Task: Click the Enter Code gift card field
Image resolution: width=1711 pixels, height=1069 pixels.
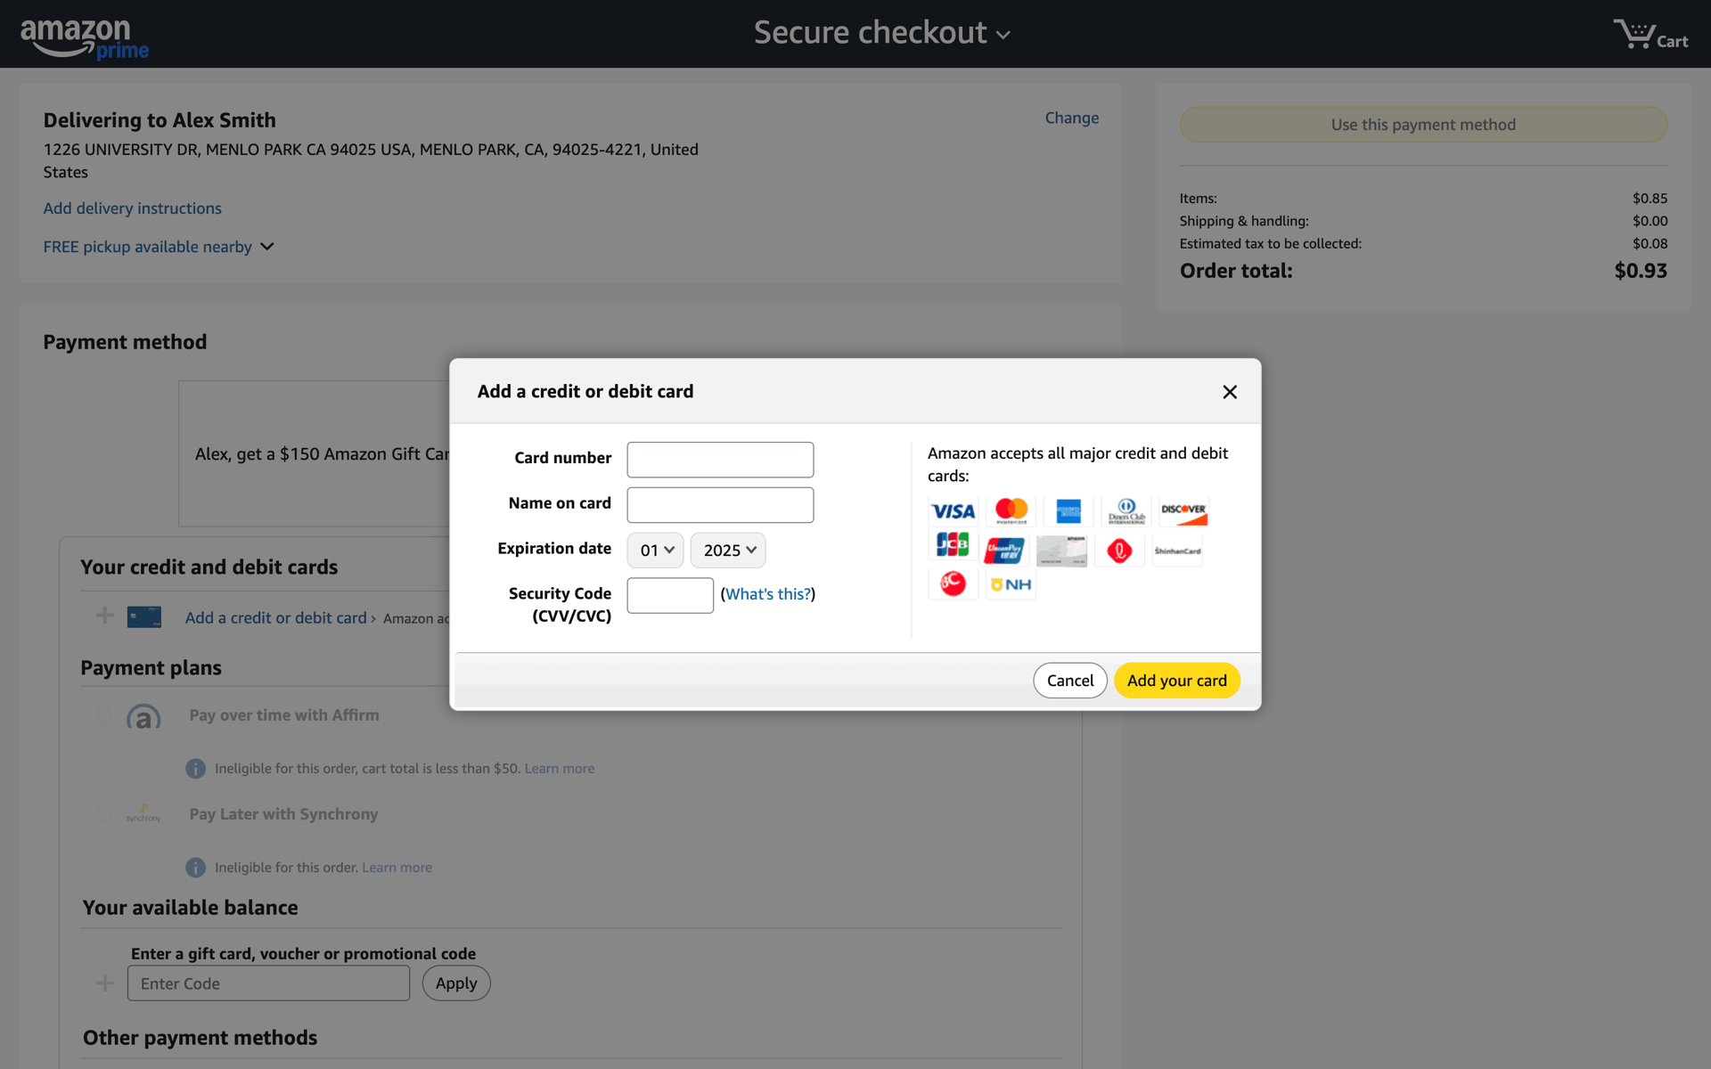Action: [x=268, y=983]
